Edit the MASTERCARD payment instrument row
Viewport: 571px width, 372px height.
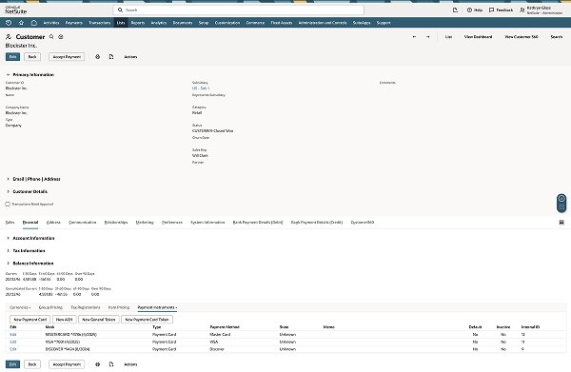tap(13, 335)
